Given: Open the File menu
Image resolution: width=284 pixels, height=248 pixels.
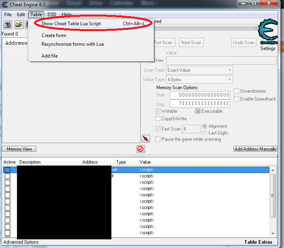Looking at the screenshot, I should point(8,15).
